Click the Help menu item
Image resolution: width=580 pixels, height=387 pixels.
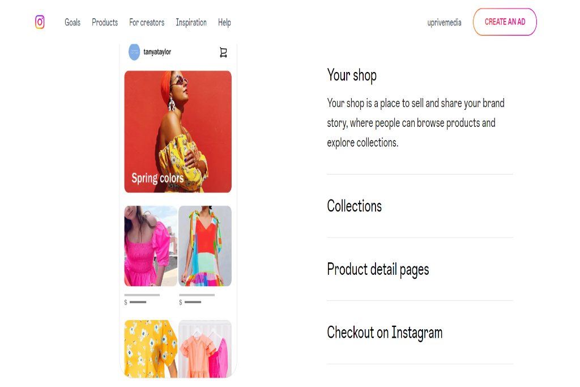[224, 23]
